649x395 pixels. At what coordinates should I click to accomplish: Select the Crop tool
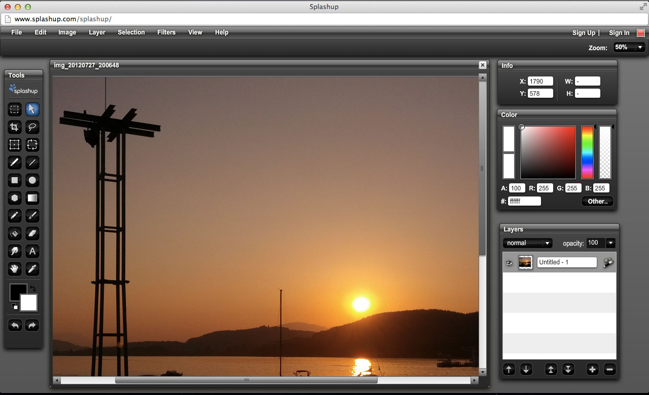click(x=15, y=127)
